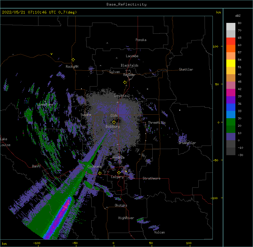
Task: Select the red 60-65 dBZ legend band
Action: point(231,41)
